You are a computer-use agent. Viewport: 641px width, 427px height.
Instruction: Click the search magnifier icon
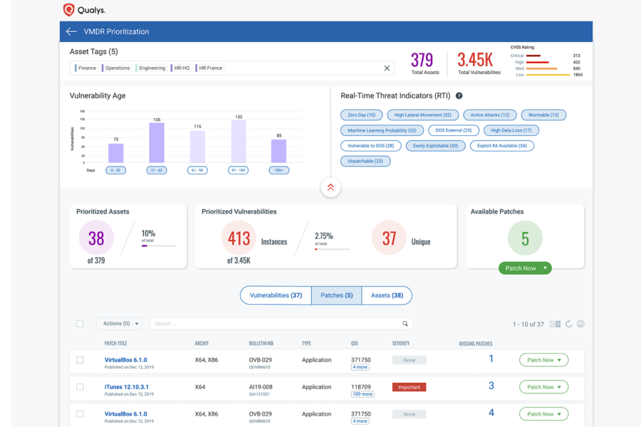(x=405, y=324)
